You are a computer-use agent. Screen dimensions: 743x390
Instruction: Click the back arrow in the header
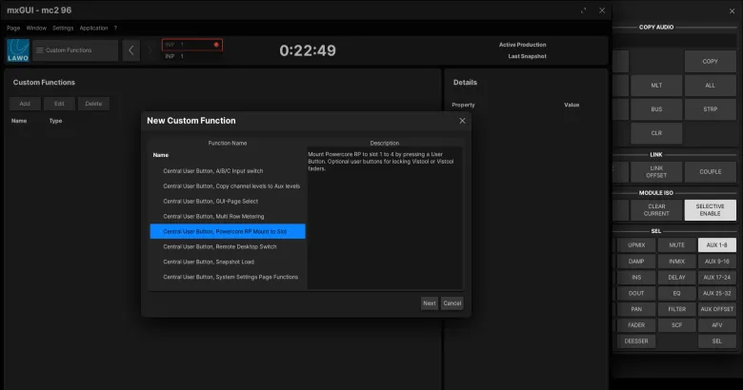point(132,50)
